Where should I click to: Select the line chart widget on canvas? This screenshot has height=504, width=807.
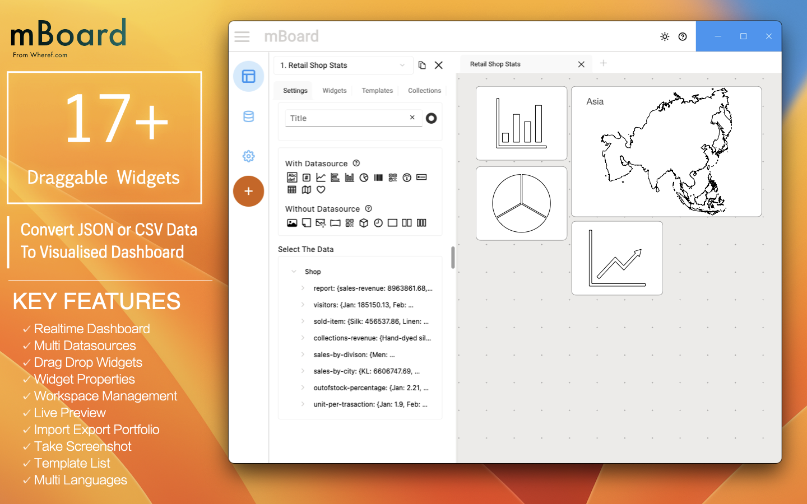(x=617, y=258)
